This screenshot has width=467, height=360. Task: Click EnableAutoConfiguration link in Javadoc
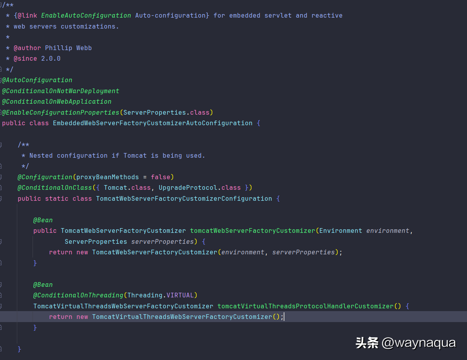pyautogui.click(x=86, y=16)
